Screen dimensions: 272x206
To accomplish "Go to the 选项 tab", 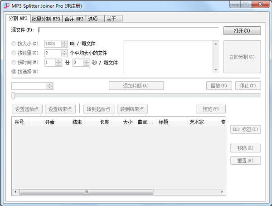I will (x=92, y=19).
